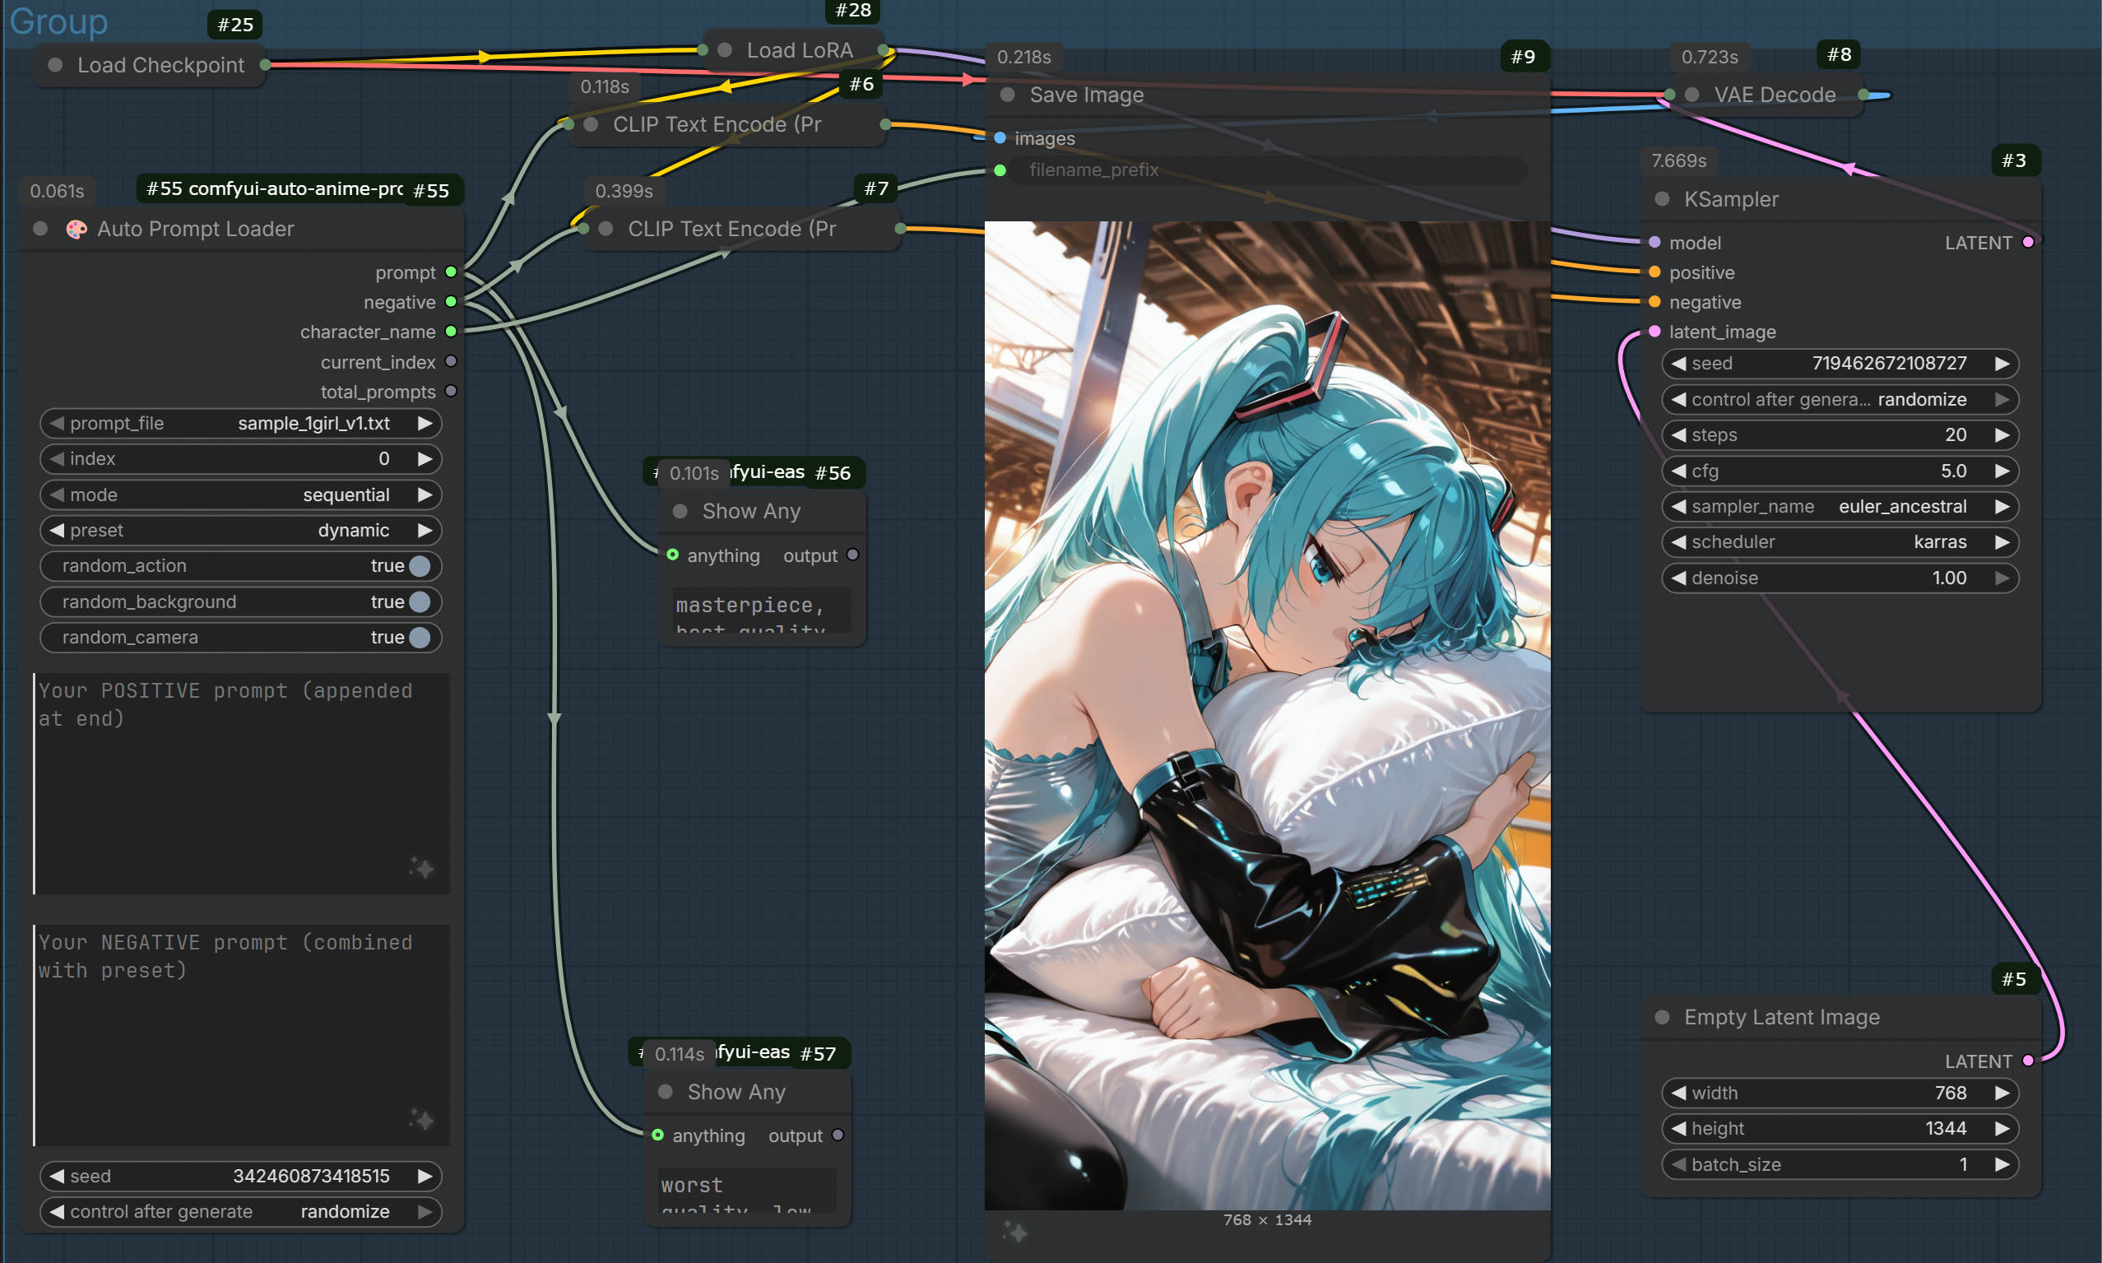Click the VAE Decode output socket
Viewport: 2102px width, 1263px height.
[1863, 95]
